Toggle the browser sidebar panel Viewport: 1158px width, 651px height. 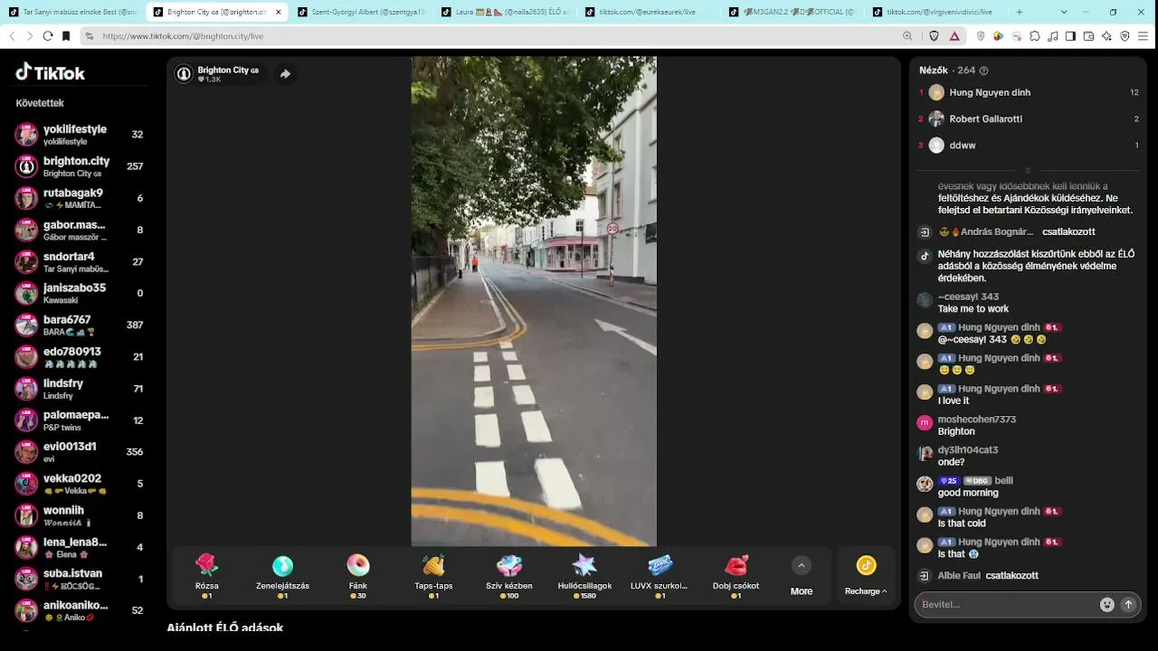1071,36
